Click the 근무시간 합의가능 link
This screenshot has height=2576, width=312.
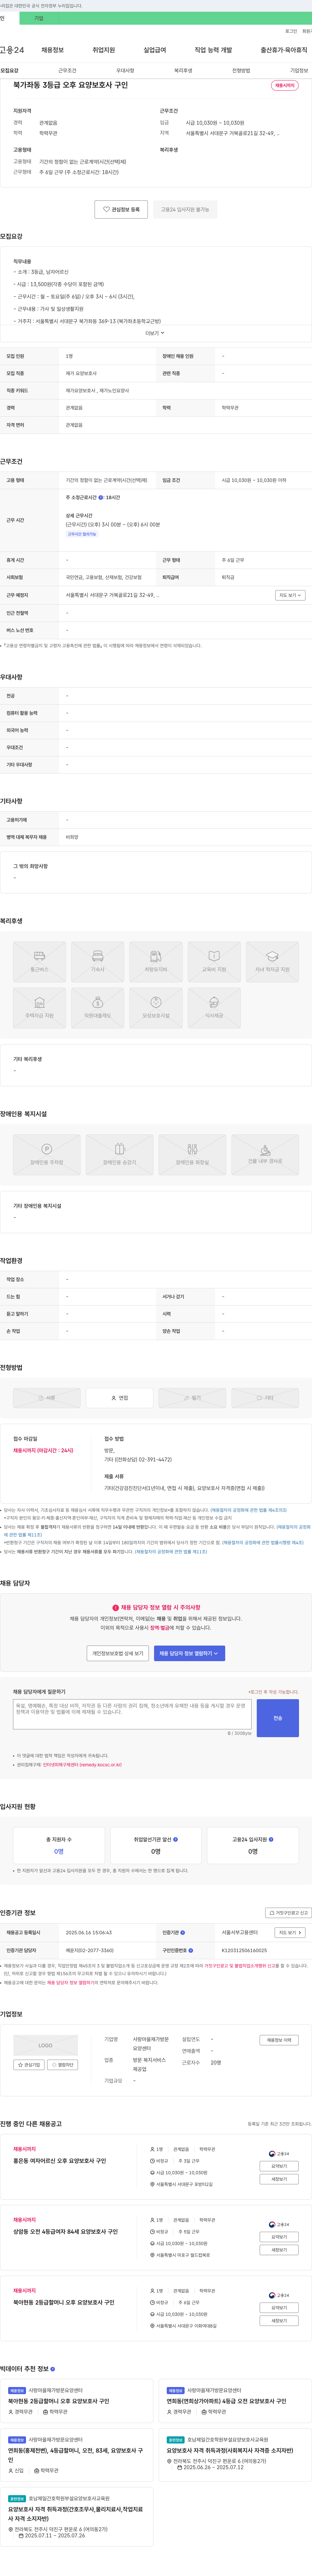(x=82, y=534)
